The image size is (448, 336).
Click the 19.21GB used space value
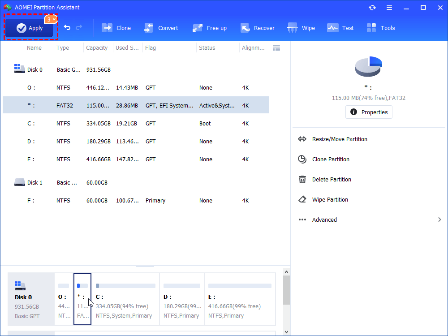(x=127, y=124)
